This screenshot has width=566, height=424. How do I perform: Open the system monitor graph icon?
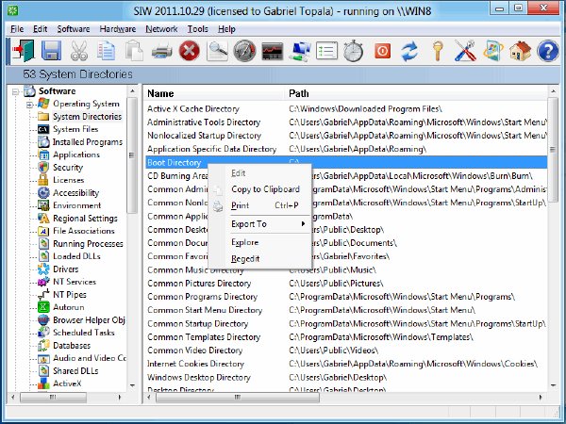(273, 51)
